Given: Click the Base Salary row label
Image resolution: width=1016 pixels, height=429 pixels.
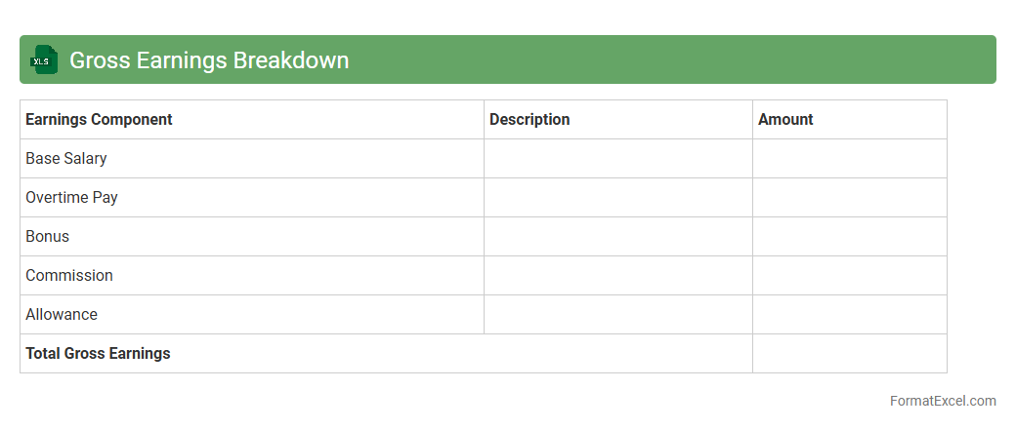Looking at the screenshot, I should coord(66,158).
